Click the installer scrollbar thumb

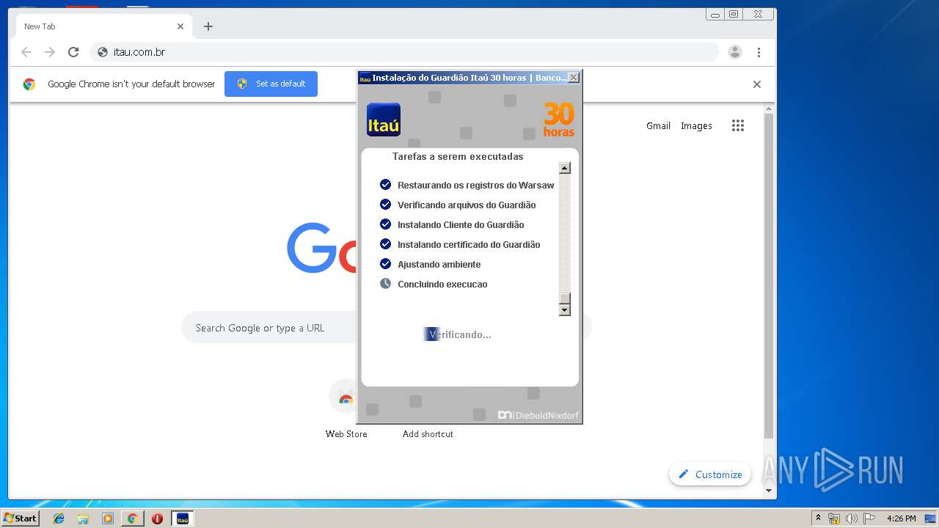[x=564, y=298]
